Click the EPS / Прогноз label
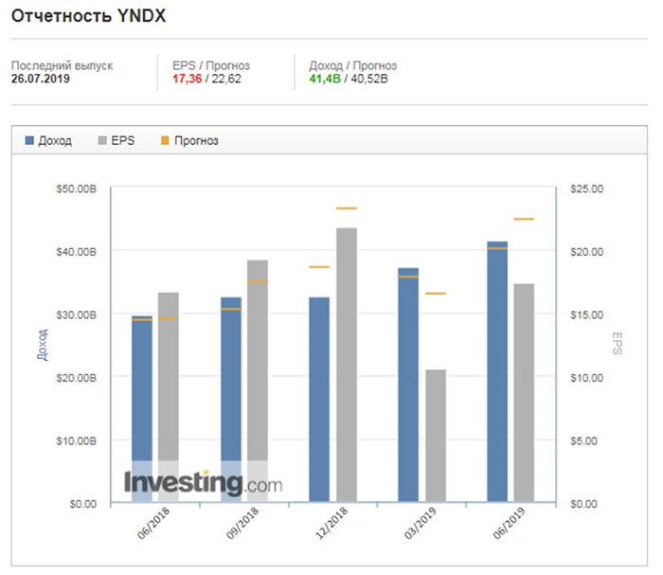 point(211,65)
